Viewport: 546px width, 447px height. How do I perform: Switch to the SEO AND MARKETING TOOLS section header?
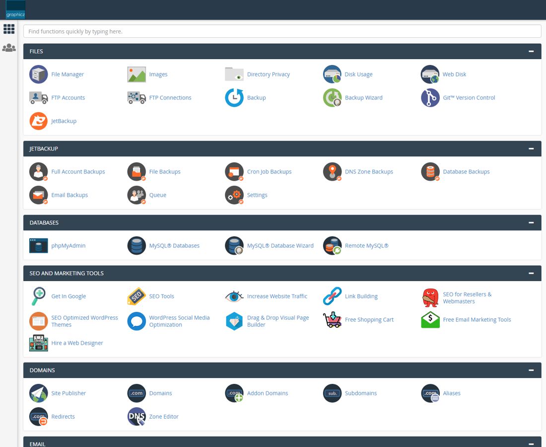pyautogui.click(x=66, y=273)
